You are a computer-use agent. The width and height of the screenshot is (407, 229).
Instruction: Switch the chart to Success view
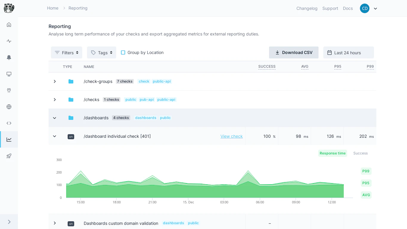click(x=360, y=153)
